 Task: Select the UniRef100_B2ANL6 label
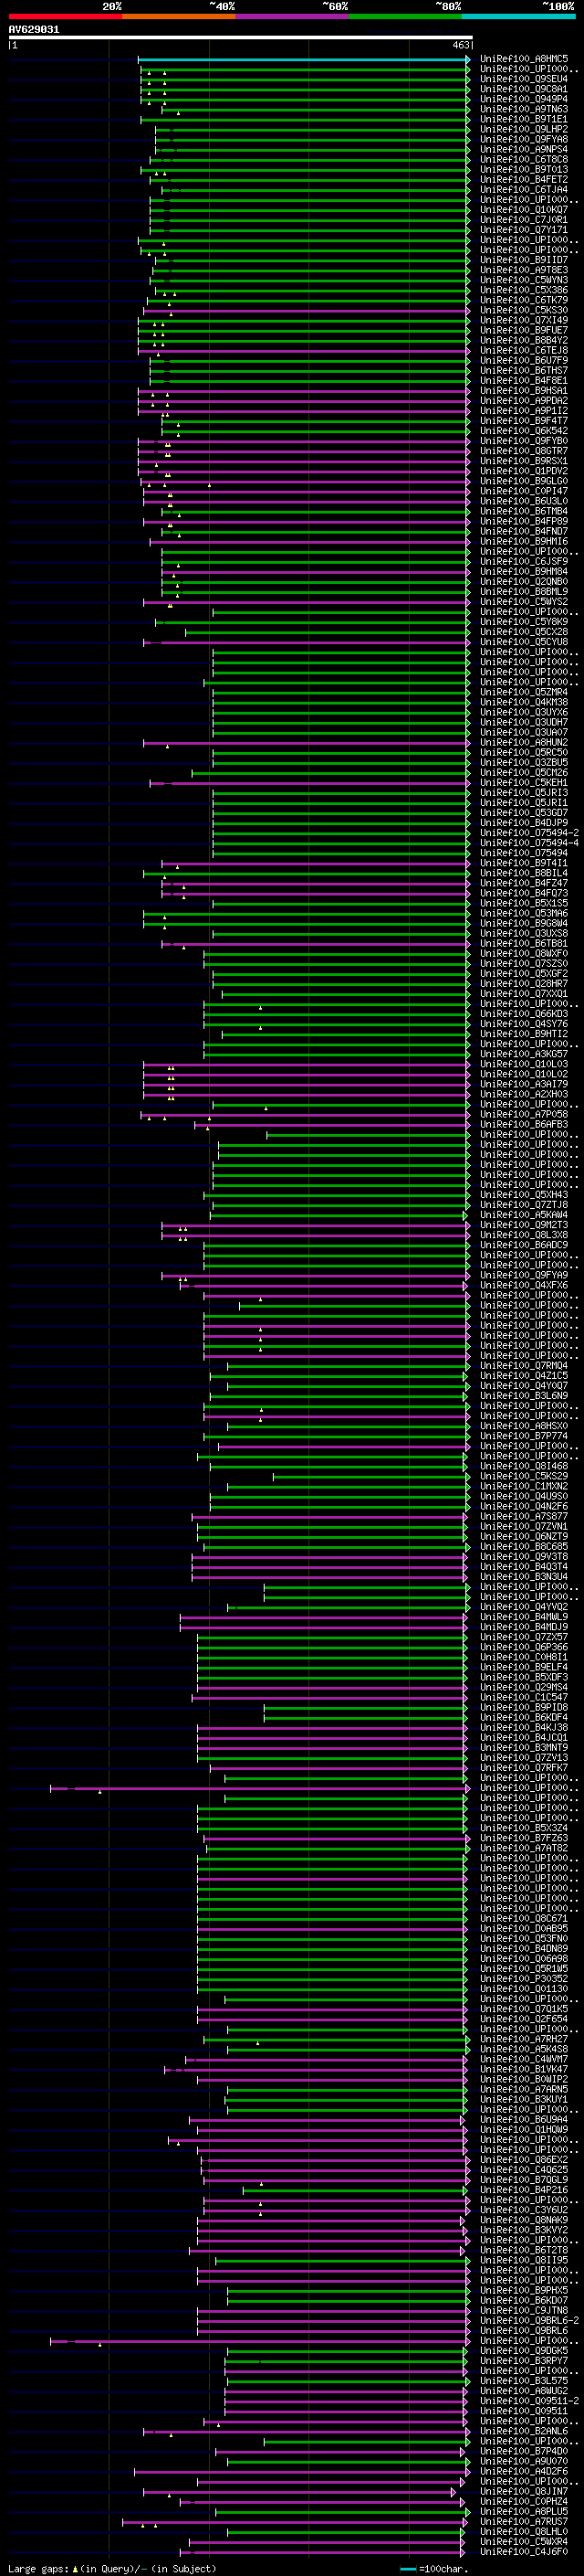[x=524, y=2431]
